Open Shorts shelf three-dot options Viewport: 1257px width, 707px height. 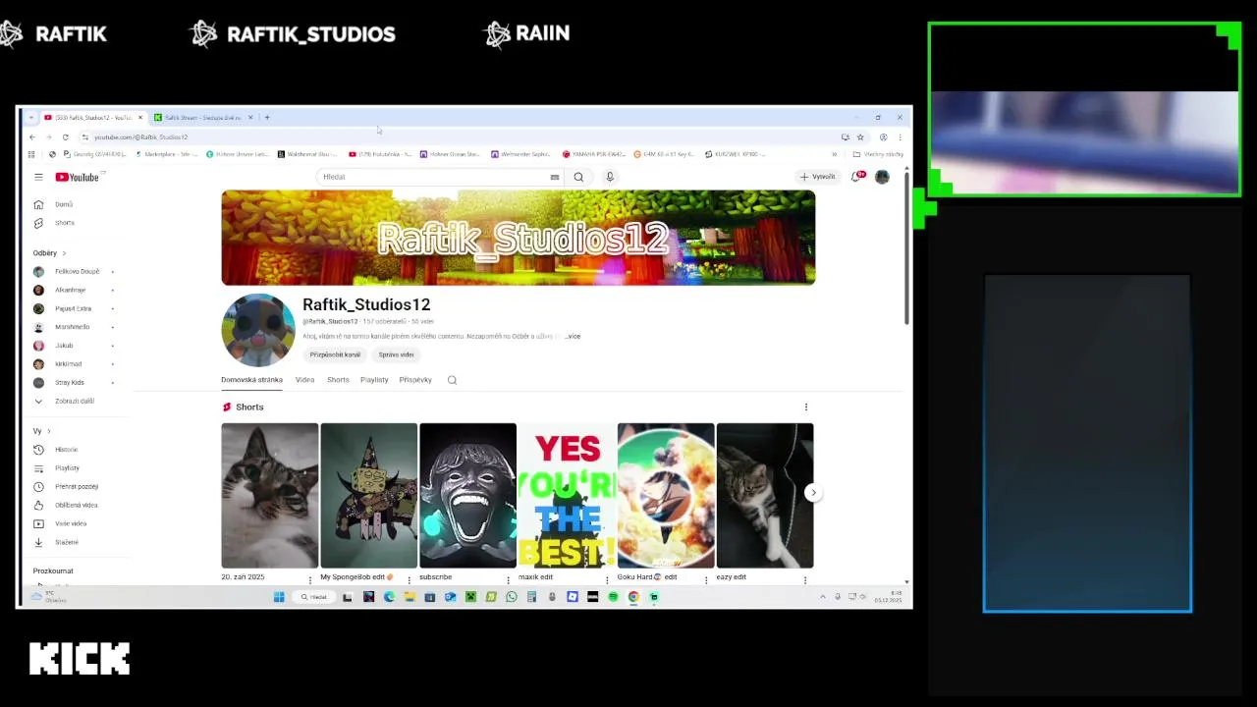(806, 407)
